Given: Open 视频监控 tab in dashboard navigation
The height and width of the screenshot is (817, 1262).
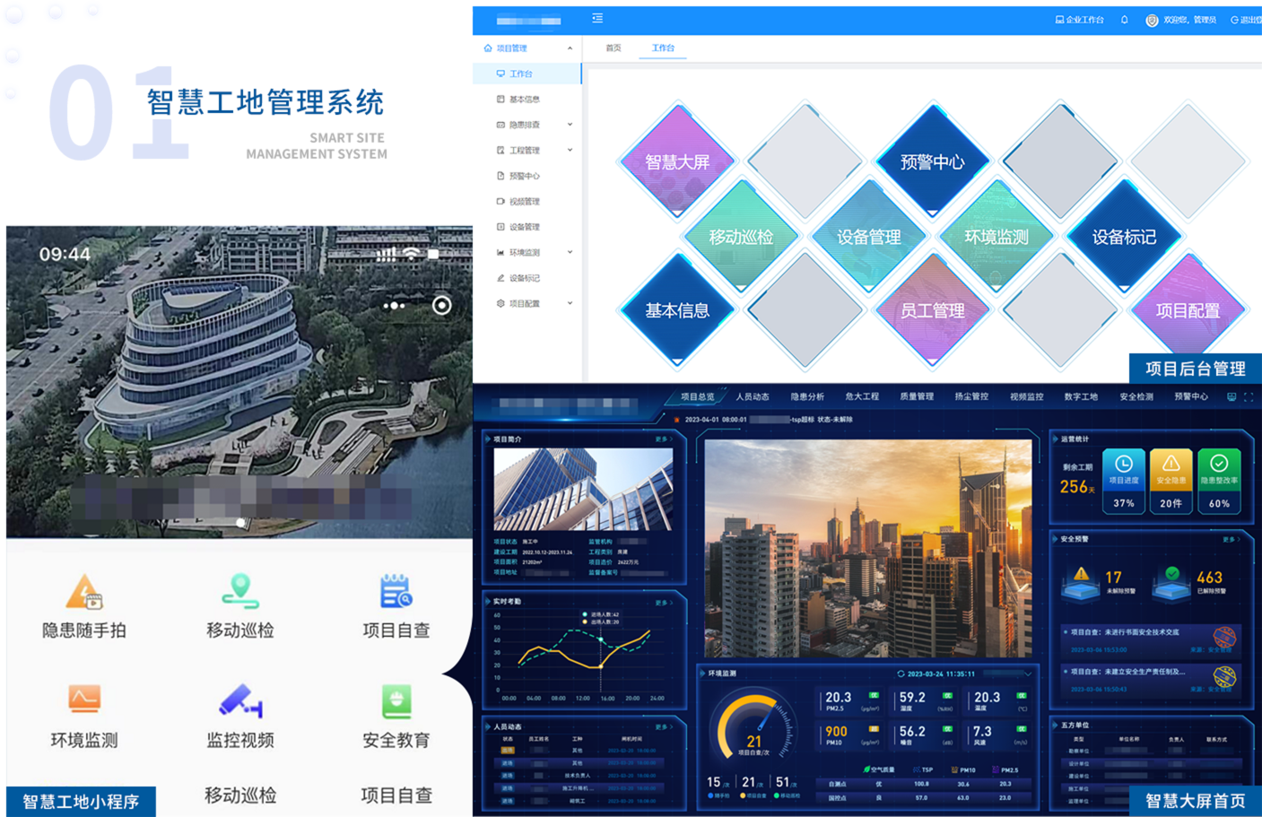Looking at the screenshot, I should click(x=1026, y=396).
